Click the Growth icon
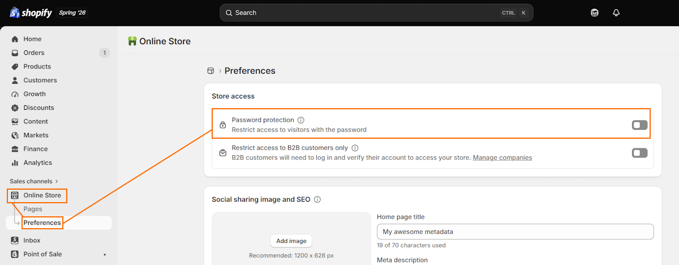679x265 pixels. pos(15,94)
